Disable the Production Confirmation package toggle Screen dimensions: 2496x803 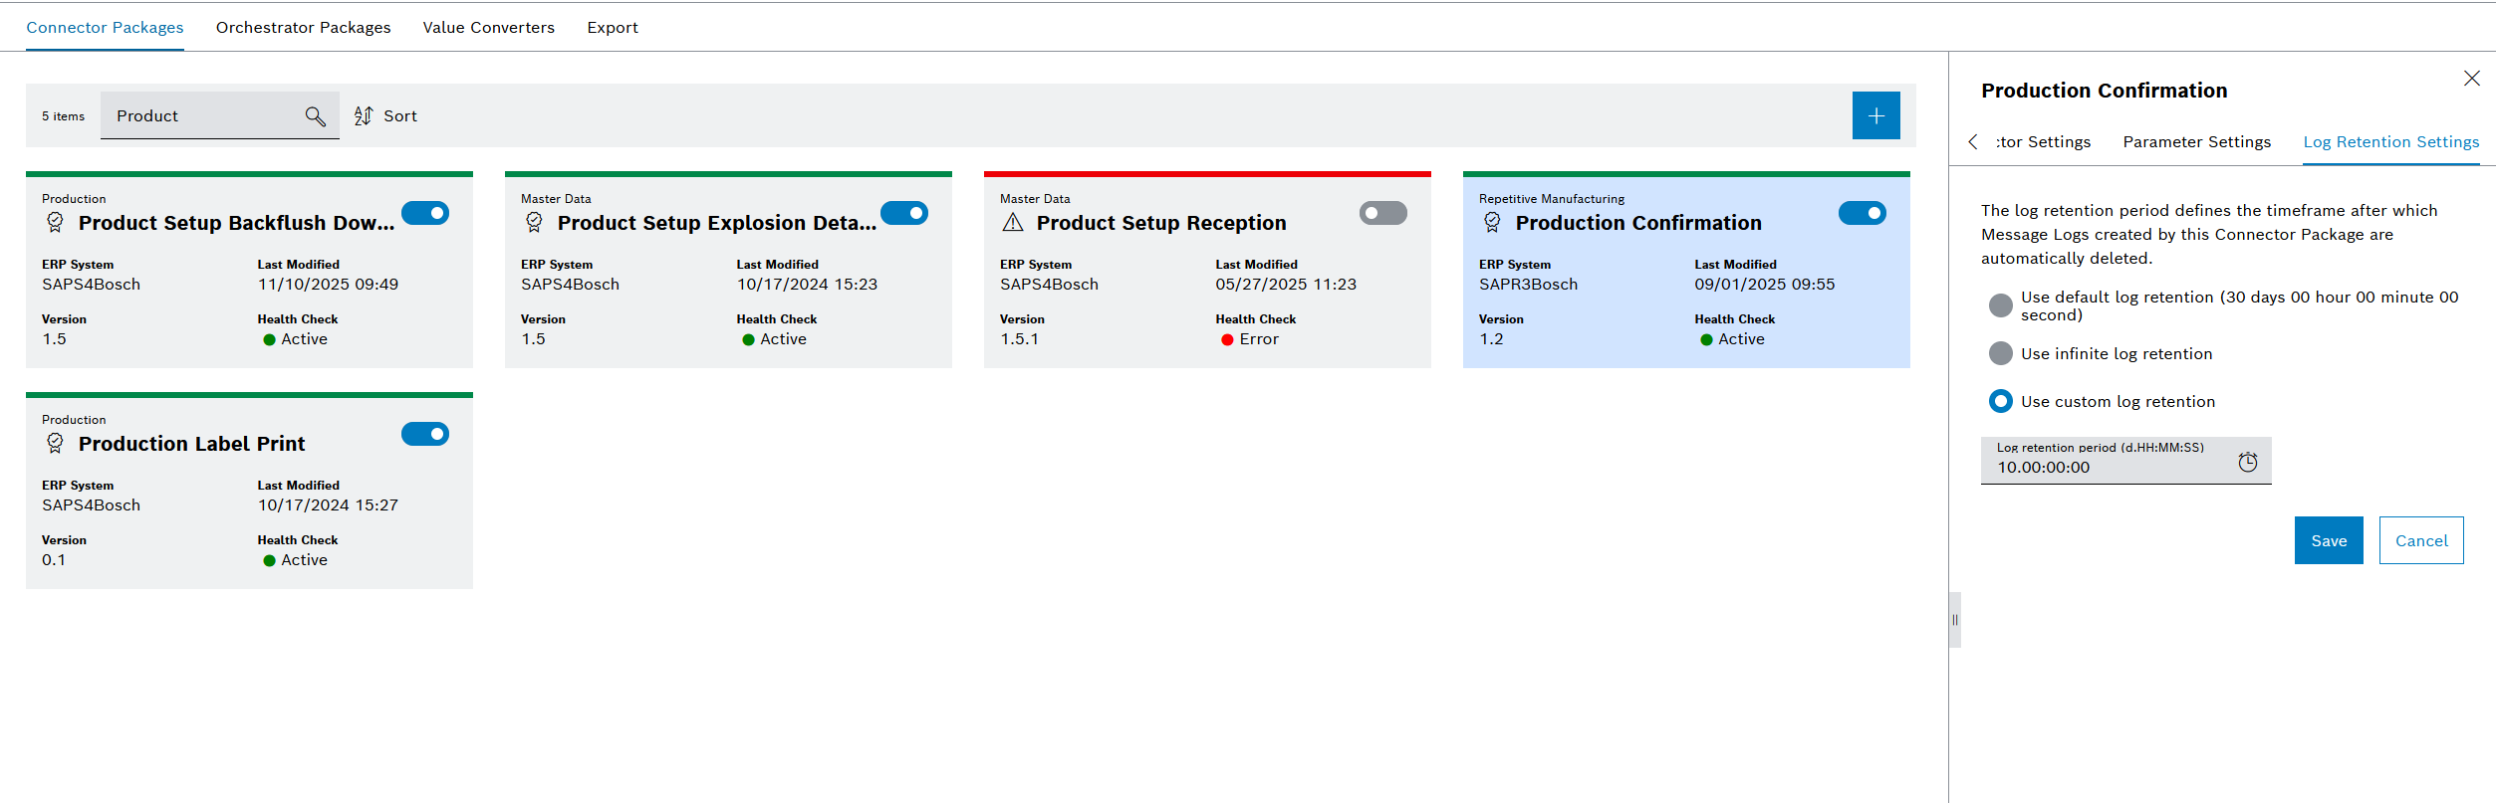point(1863,213)
